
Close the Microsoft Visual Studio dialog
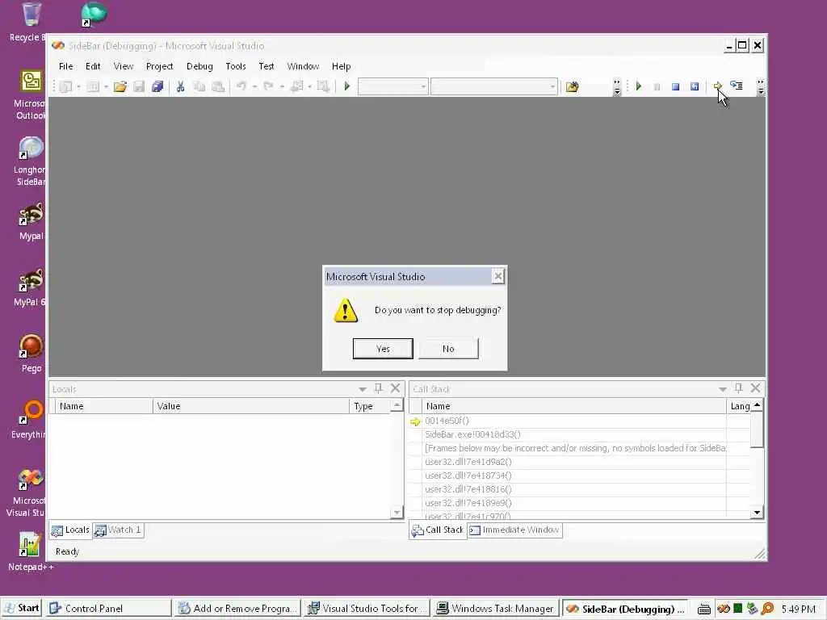[x=497, y=276]
